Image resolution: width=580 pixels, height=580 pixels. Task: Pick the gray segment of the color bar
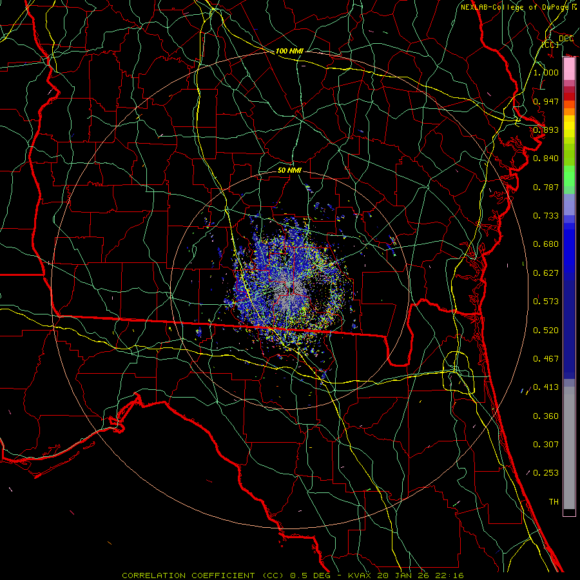click(569, 448)
